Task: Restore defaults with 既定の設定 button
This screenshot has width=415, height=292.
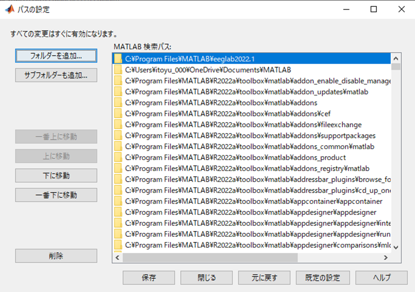Action: point(323,278)
